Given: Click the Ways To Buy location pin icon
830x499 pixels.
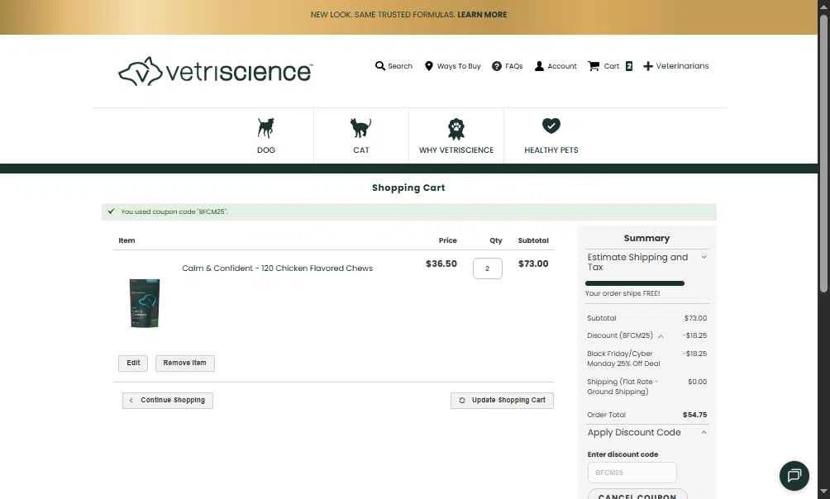Looking at the screenshot, I should point(429,66).
